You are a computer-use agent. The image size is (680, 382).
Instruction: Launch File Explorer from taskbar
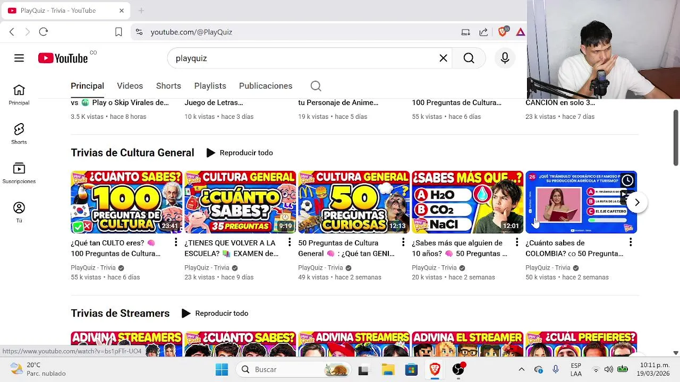point(388,369)
